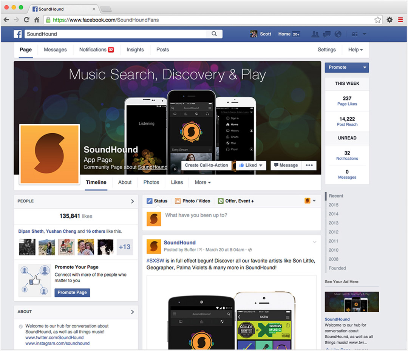Click the Facebook logo icon
The image size is (408, 351).
[18, 34]
